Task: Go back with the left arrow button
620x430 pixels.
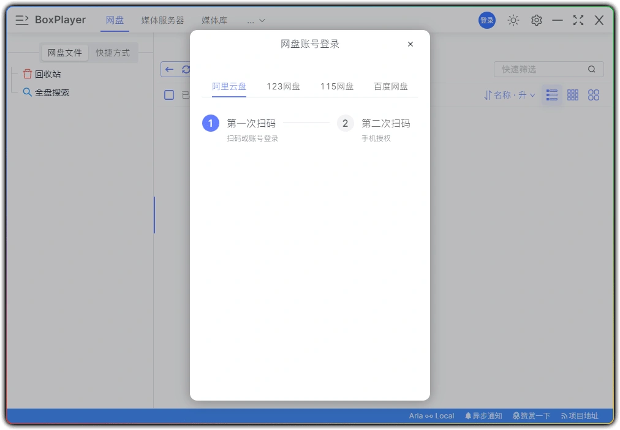Action: pyautogui.click(x=170, y=70)
